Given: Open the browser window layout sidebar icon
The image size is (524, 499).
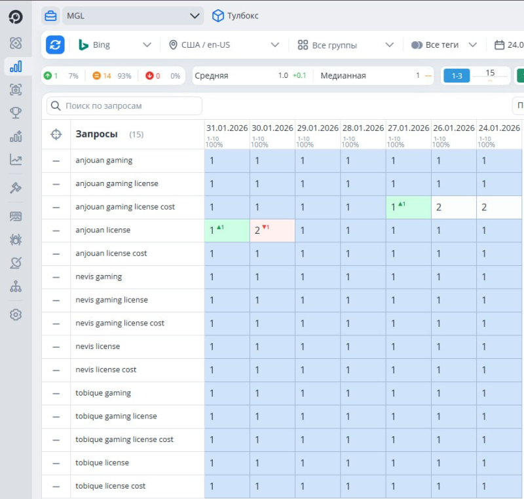Looking at the screenshot, I should pos(16,217).
